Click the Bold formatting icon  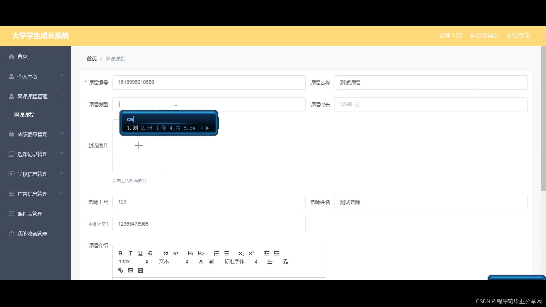(x=120, y=253)
